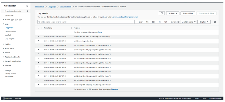225x102 pixels.
Task: Expand the Alarms section
Action: point(3,20)
